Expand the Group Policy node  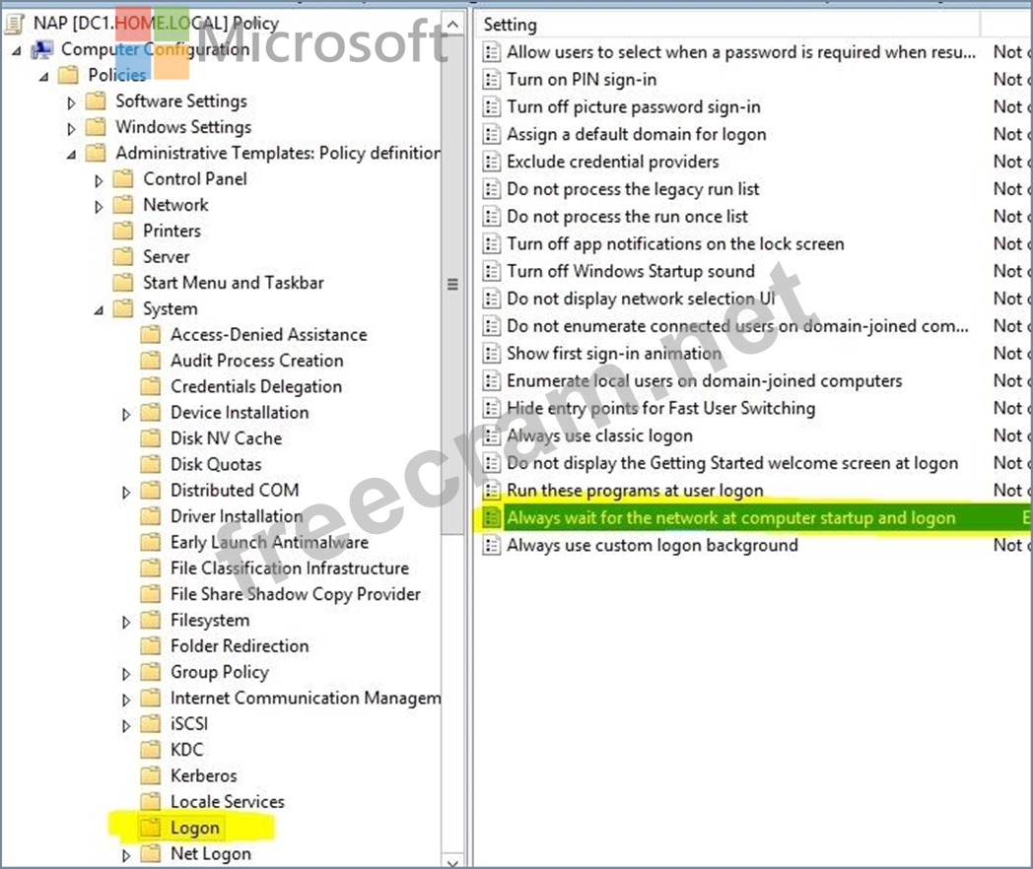(x=126, y=674)
